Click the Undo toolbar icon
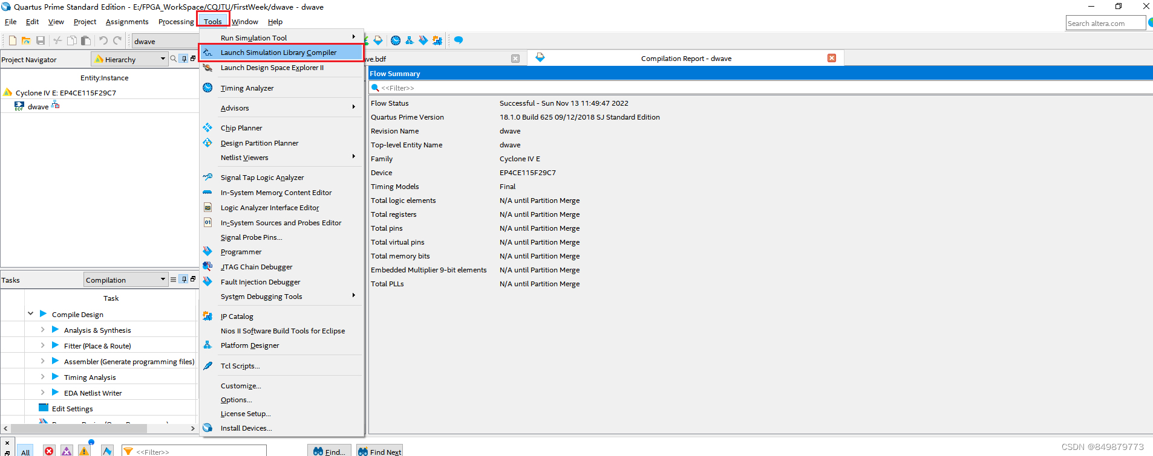1153x456 pixels. point(103,40)
